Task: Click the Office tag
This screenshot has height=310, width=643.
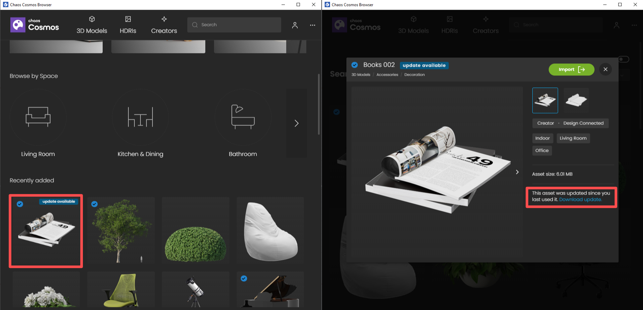Action: [542, 150]
